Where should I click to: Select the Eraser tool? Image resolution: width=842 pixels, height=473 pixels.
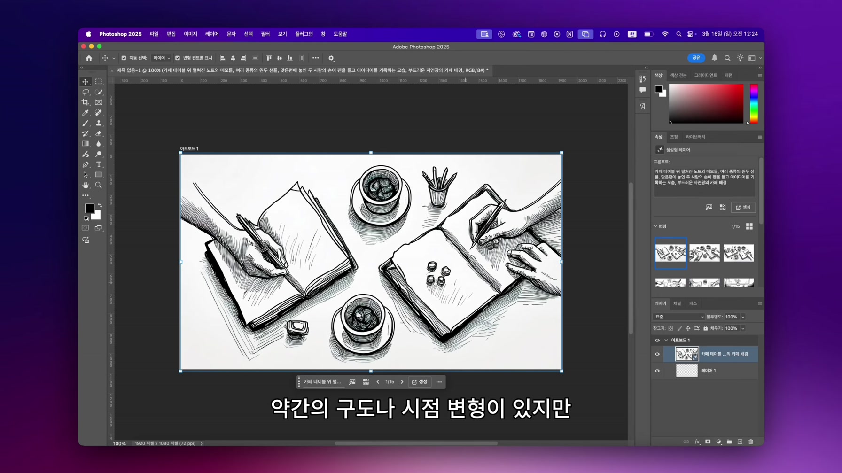(99, 133)
